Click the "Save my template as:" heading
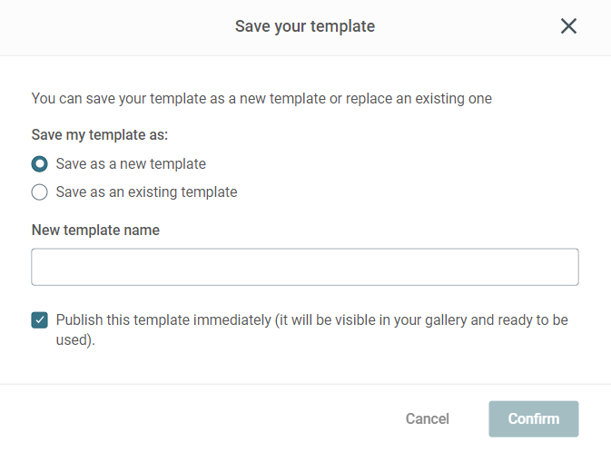This screenshot has width=611, height=452. (100, 135)
